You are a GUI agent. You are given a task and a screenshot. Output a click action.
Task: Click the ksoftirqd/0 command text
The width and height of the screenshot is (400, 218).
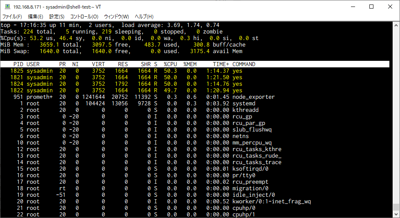pos(250,169)
